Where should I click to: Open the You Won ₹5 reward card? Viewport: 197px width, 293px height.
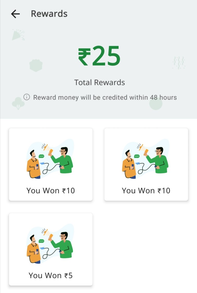[x=51, y=249]
